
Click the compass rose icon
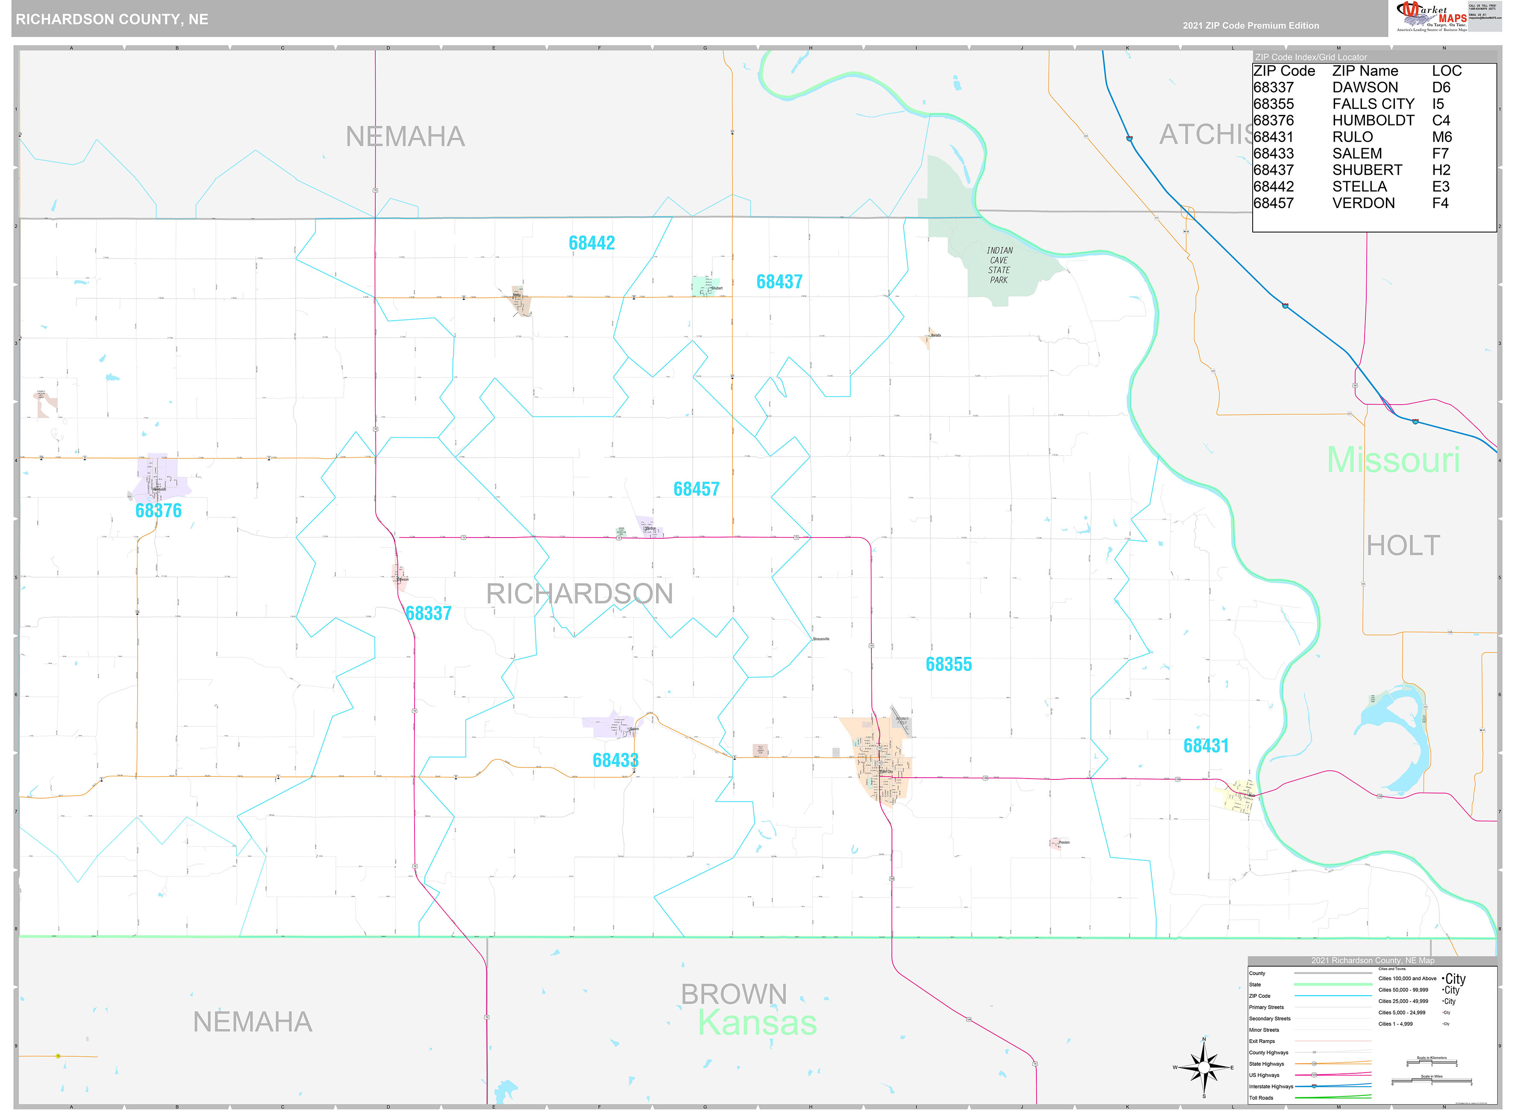[1203, 1067]
